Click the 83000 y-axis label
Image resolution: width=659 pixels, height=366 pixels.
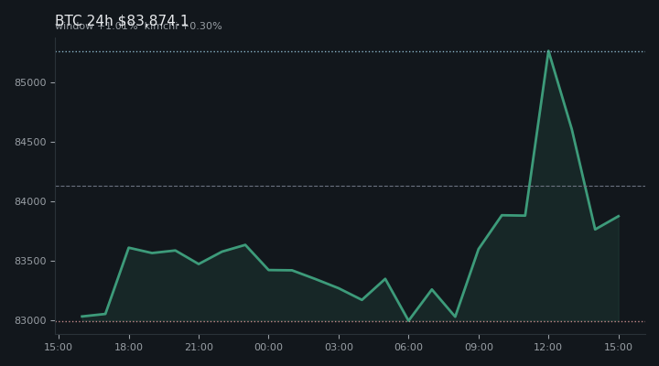click(30, 320)
